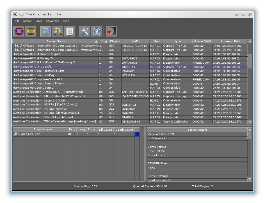Sort servers by the Server Name header
265x203 pixels.
pyautogui.click(x=56, y=41)
